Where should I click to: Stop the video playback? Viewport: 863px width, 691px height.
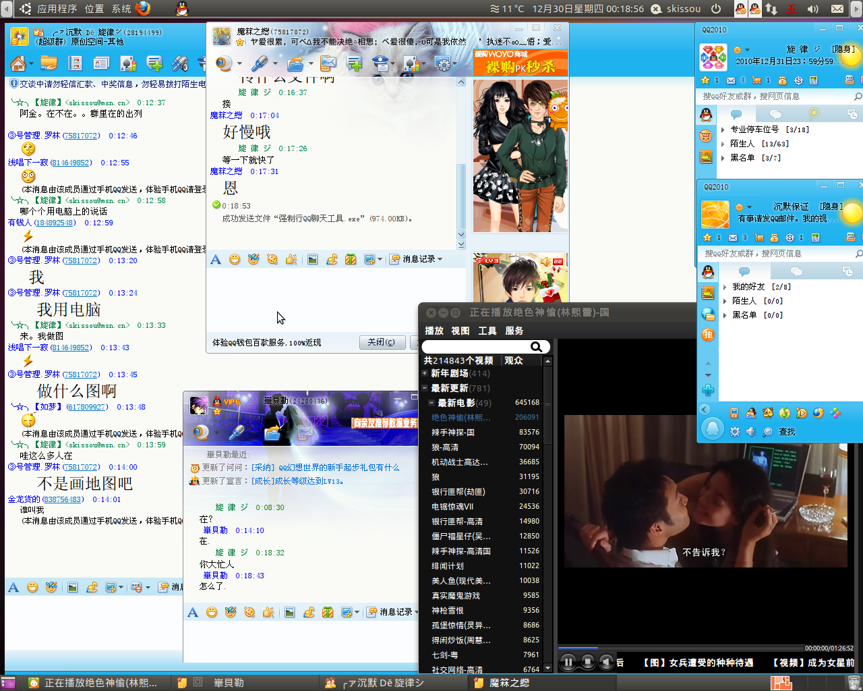[587, 662]
